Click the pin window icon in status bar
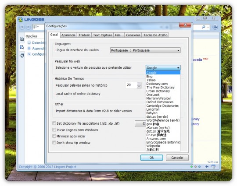 [x=207, y=167]
